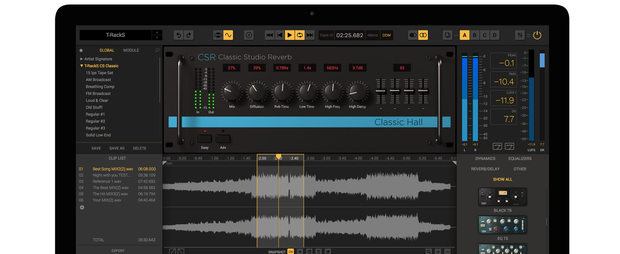The width and height of the screenshot is (620, 254).
Task: Add a clip with the plus icon
Action: (82, 208)
